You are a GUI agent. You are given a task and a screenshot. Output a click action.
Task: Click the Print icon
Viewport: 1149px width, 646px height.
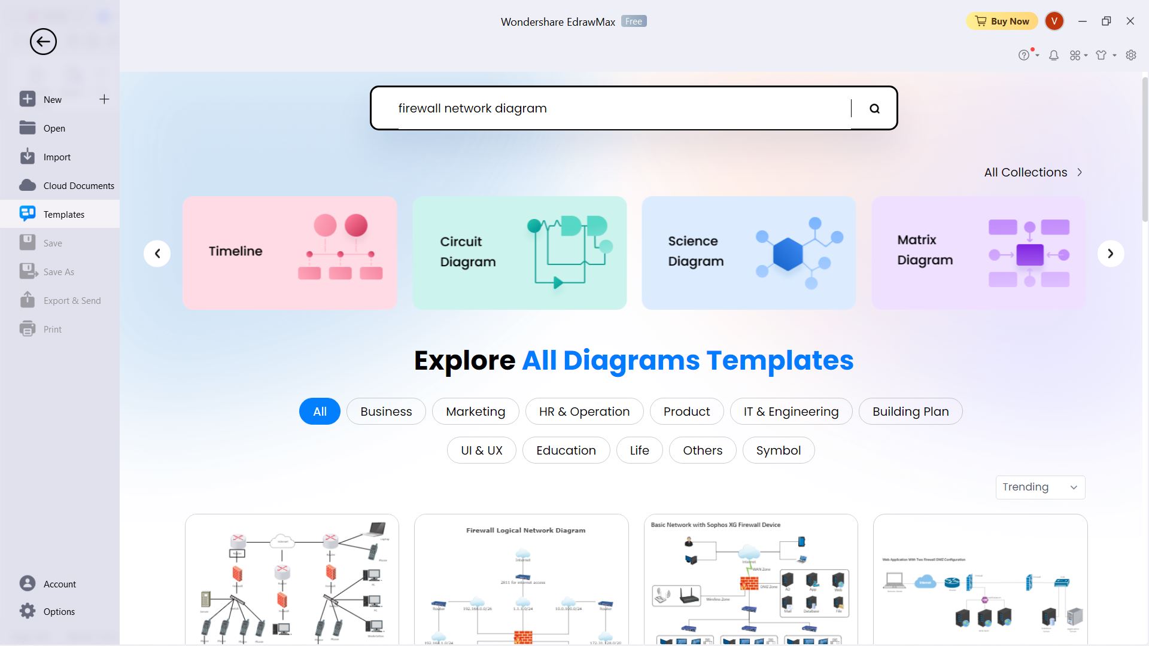27,328
